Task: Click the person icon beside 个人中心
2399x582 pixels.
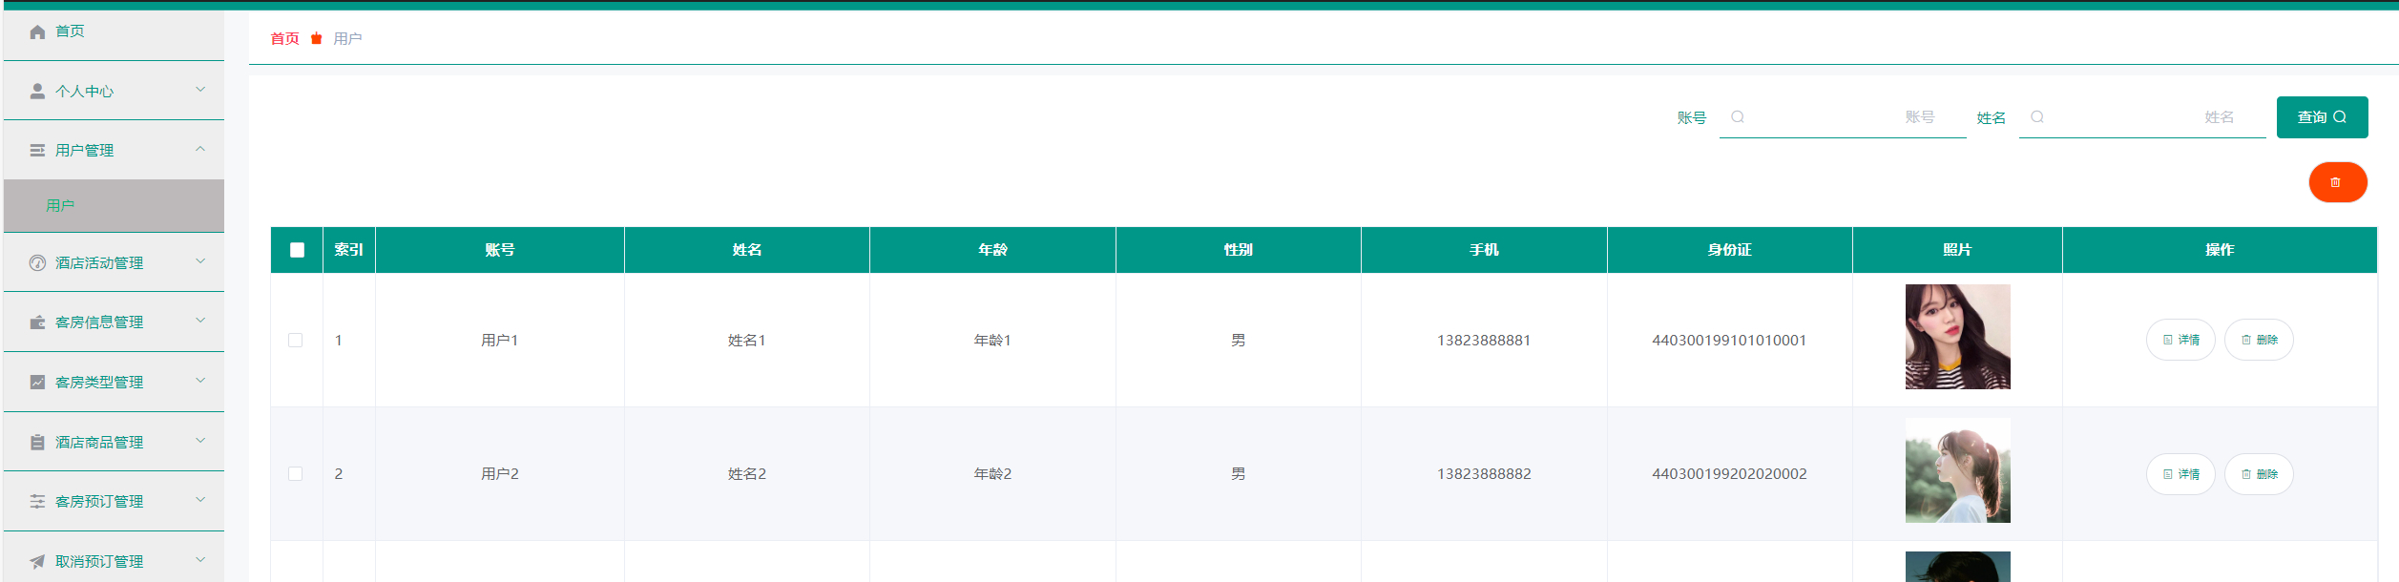Action: tap(37, 91)
